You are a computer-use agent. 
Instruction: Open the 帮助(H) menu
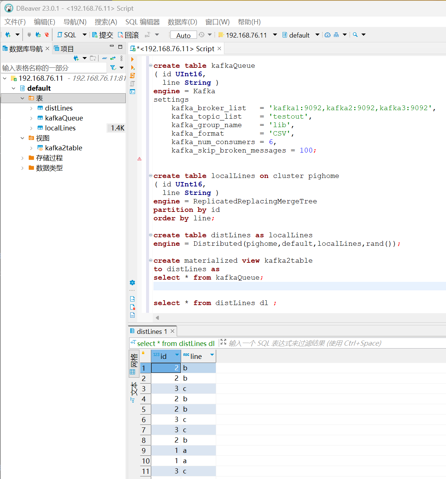coord(249,22)
